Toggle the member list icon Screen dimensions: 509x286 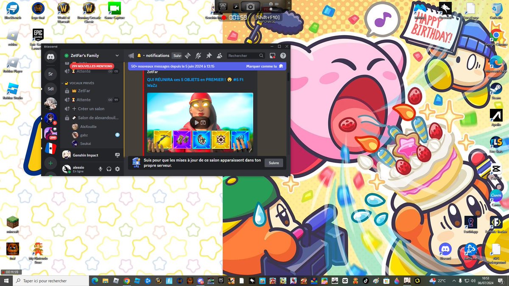tap(219, 56)
